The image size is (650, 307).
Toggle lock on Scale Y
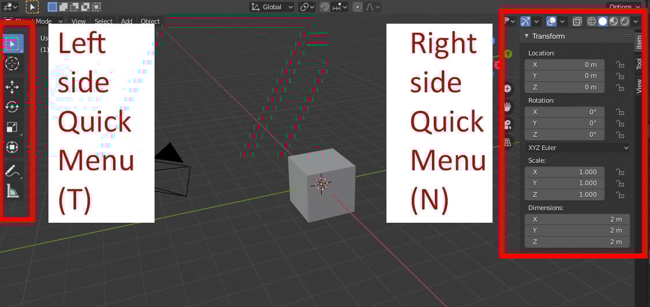(x=620, y=184)
